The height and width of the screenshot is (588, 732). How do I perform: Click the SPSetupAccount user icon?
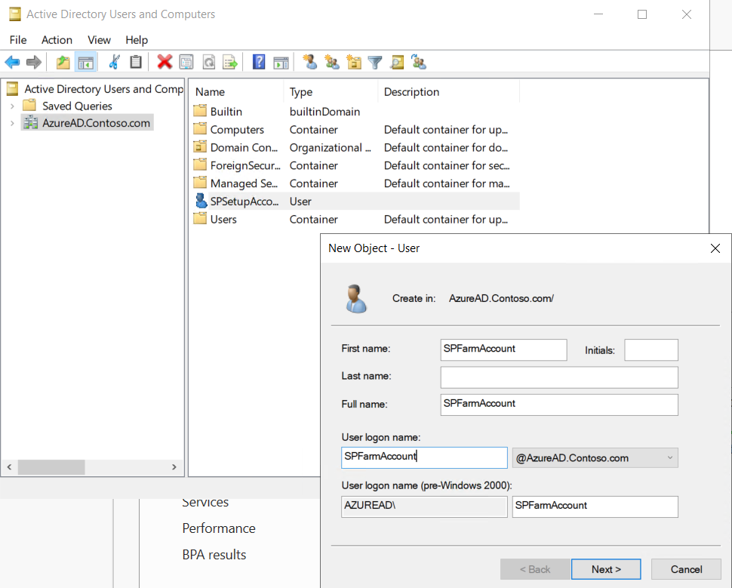click(x=201, y=201)
